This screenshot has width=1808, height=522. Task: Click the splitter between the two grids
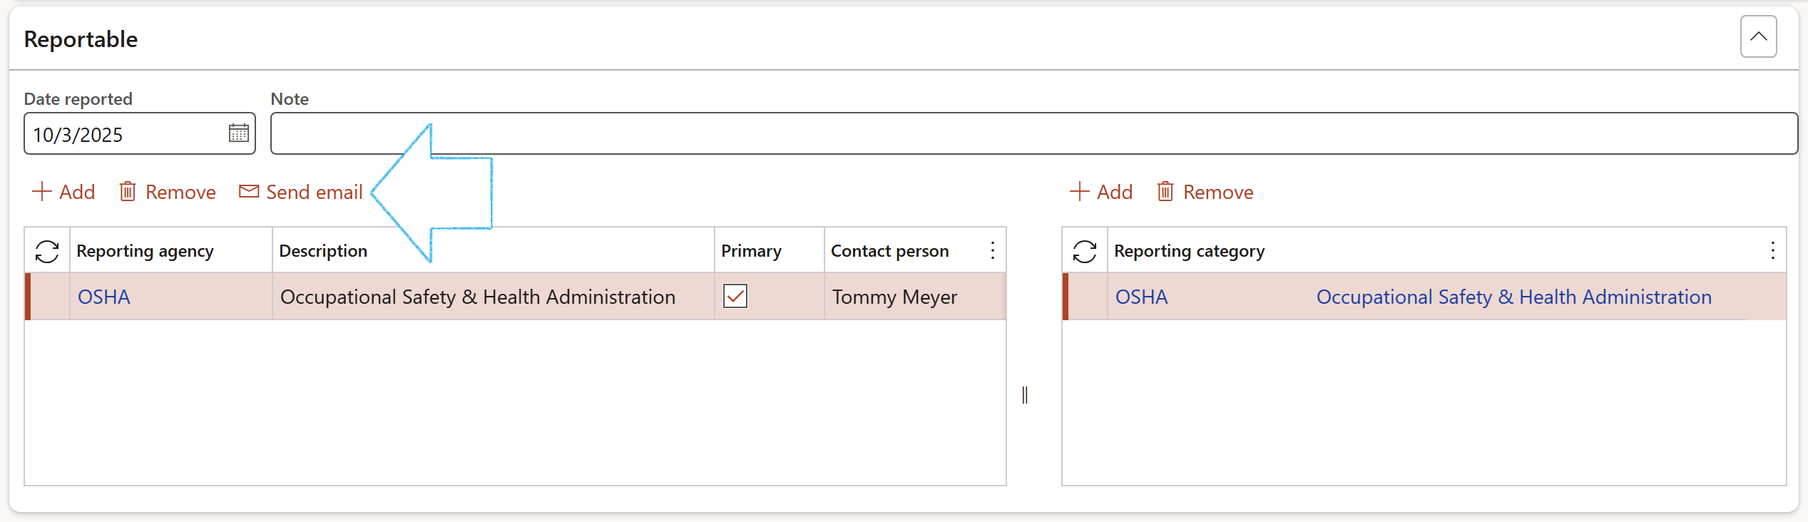tap(1025, 395)
